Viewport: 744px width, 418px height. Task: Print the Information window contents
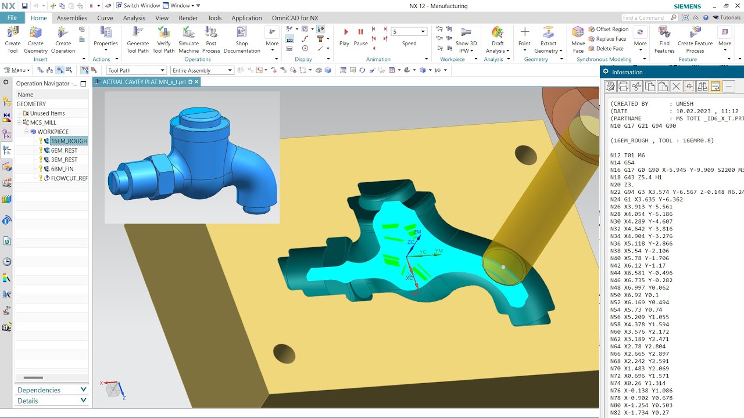tap(623, 87)
